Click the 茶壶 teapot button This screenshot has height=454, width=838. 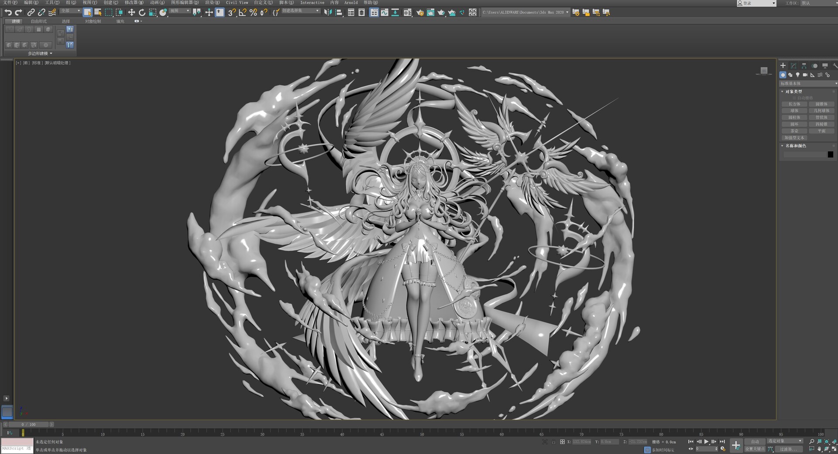[794, 131]
